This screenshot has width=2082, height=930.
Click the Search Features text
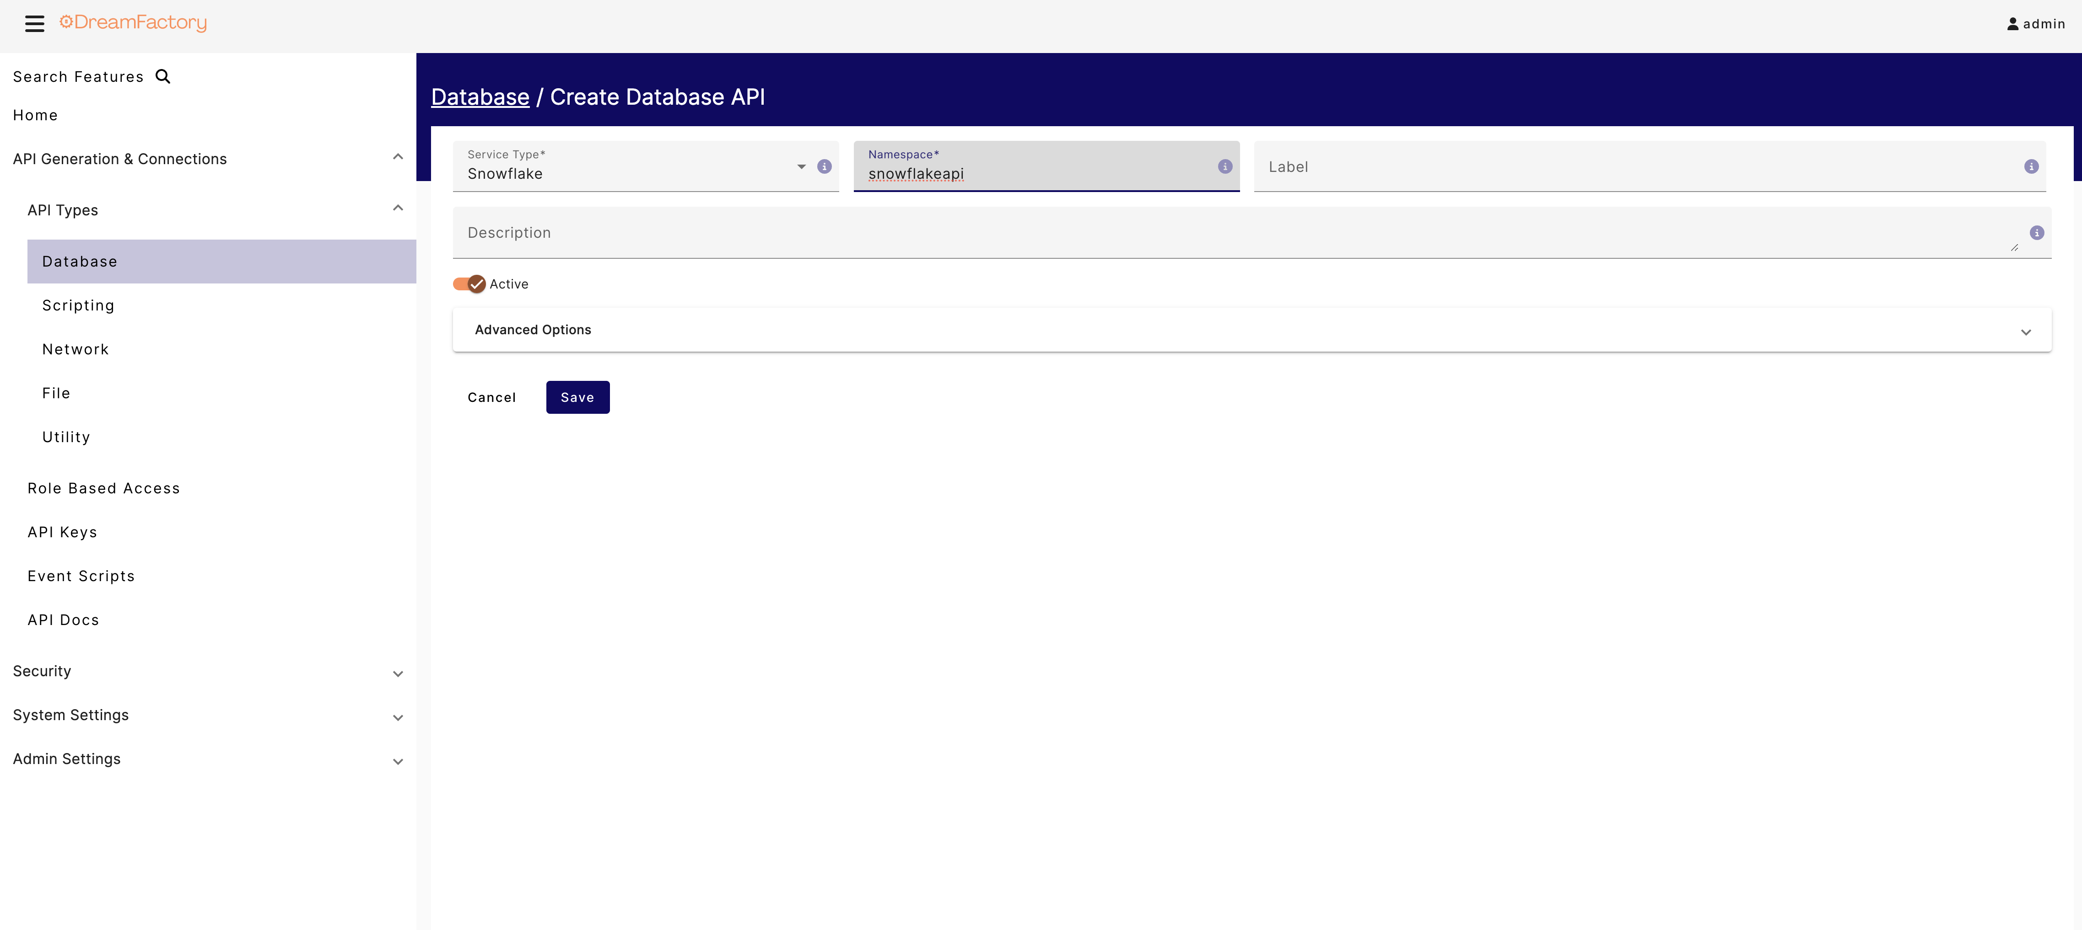pyautogui.click(x=78, y=77)
